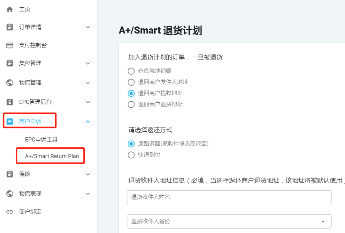This screenshot has width=345, height=233.
Task: Expand the 物流管理 sidebar section
Action: (x=88, y=83)
